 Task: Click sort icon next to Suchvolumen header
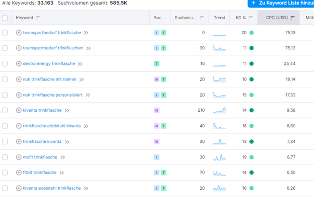click(202, 18)
